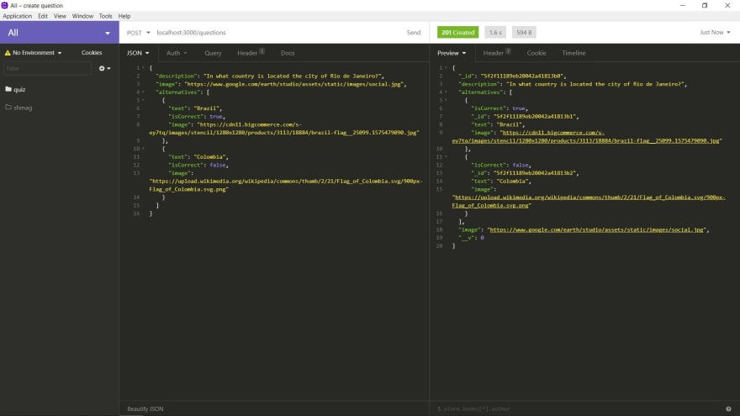Screen dimensions: 740x416
Task: Click the warning icon beside No Environment
Action: [8, 53]
